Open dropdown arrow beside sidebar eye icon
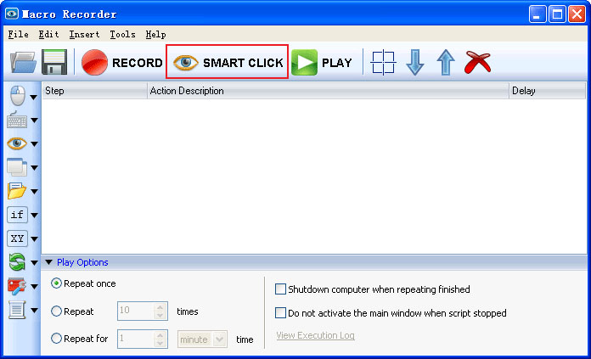This screenshot has width=591, height=359. (34, 144)
